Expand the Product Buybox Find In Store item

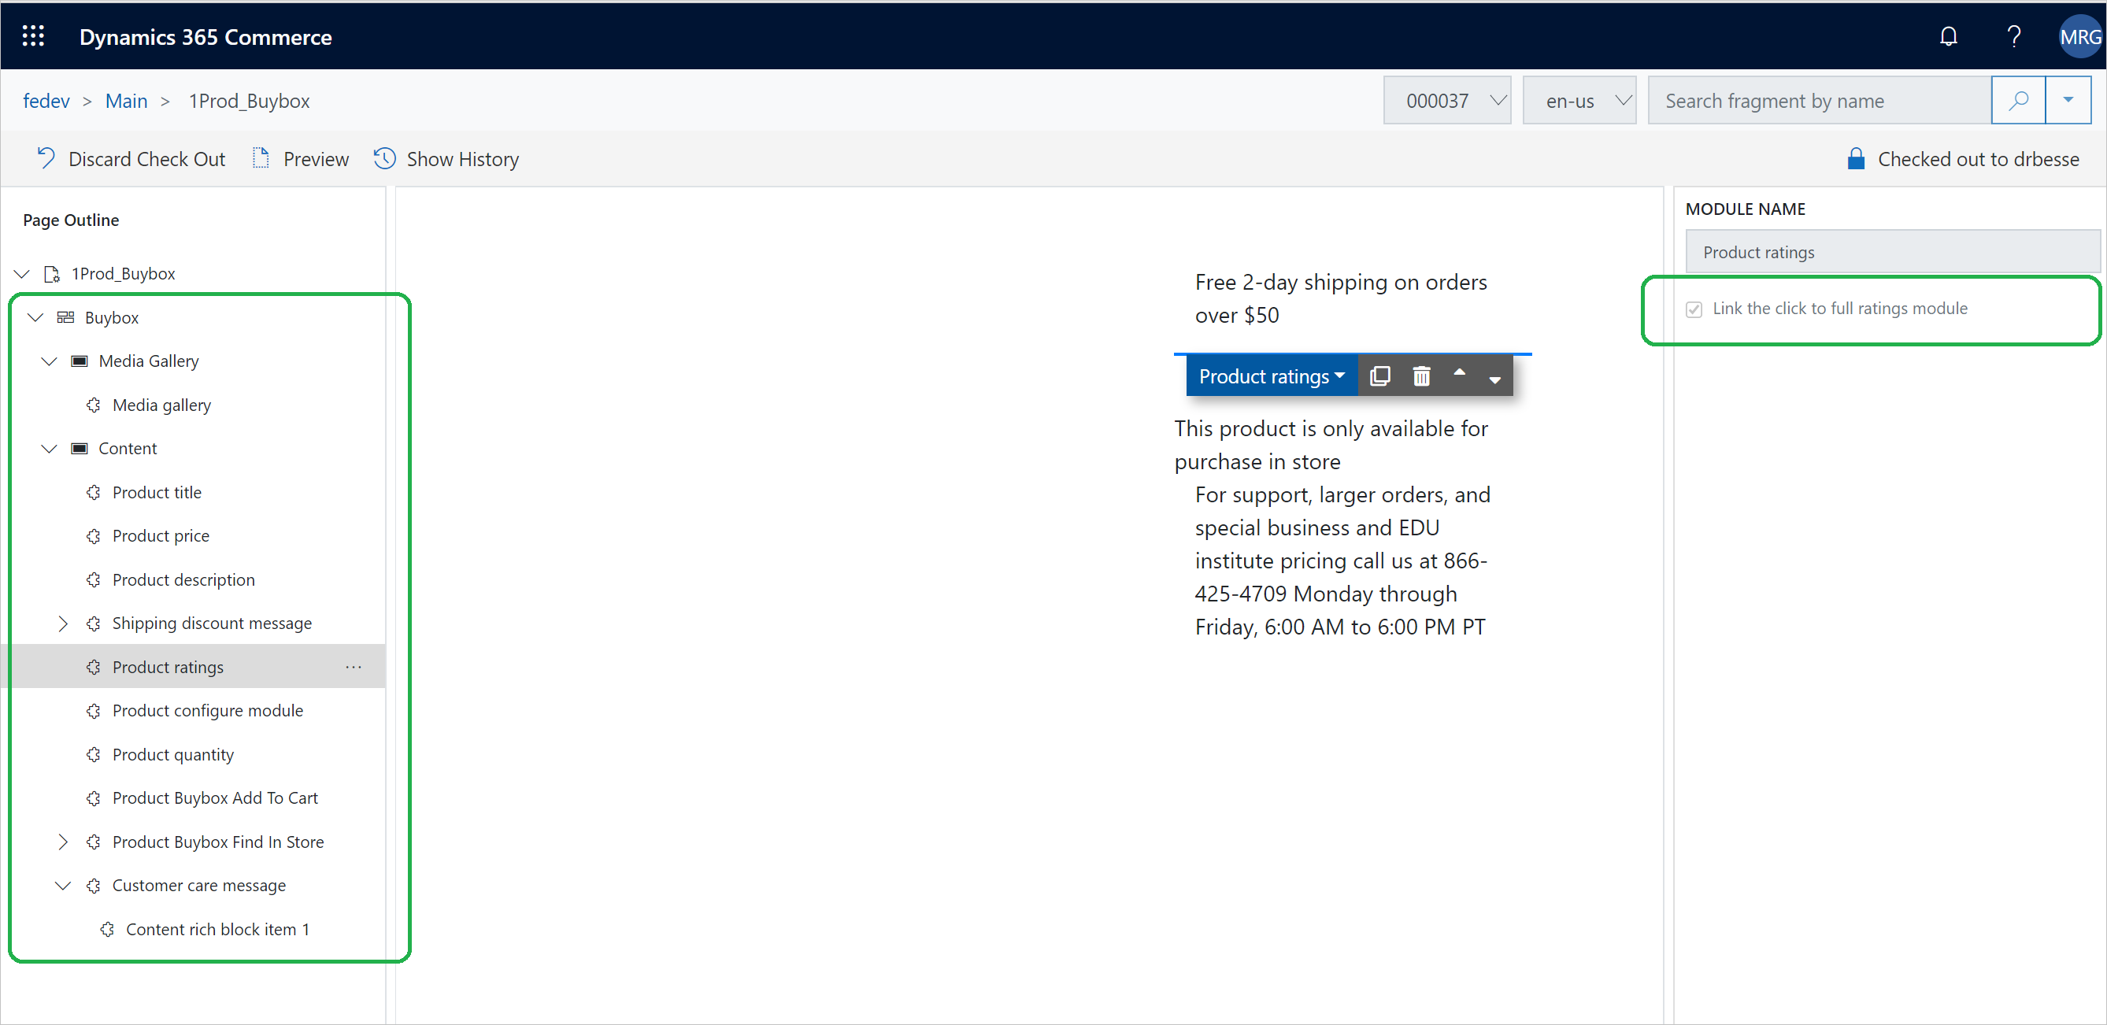(x=63, y=842)
